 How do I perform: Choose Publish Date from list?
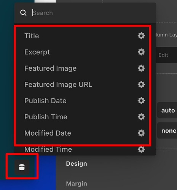(x=45, y=101)
